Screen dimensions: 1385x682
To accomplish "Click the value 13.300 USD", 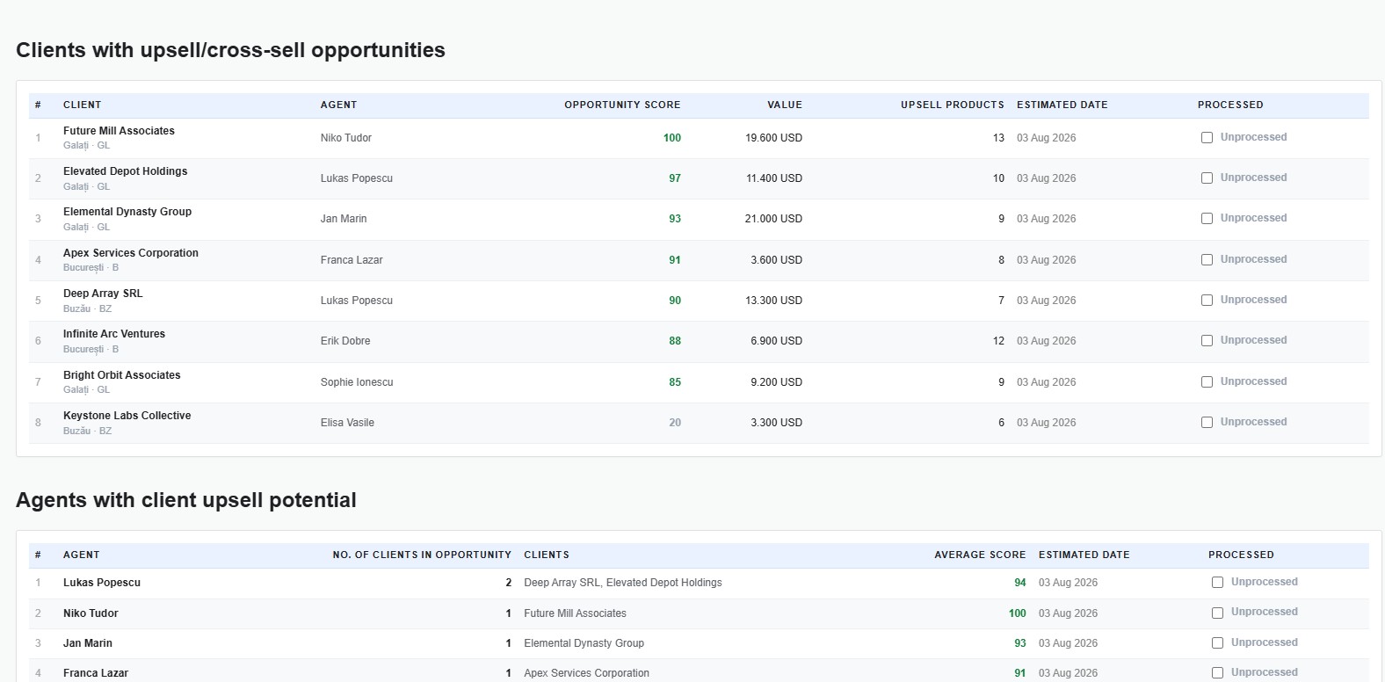I will 773,301.
